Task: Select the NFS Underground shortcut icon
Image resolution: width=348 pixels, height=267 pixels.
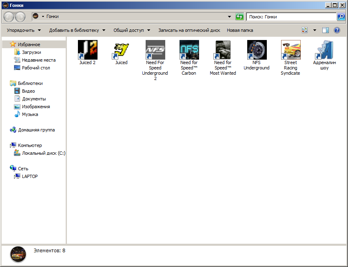Action: (257, 50)
